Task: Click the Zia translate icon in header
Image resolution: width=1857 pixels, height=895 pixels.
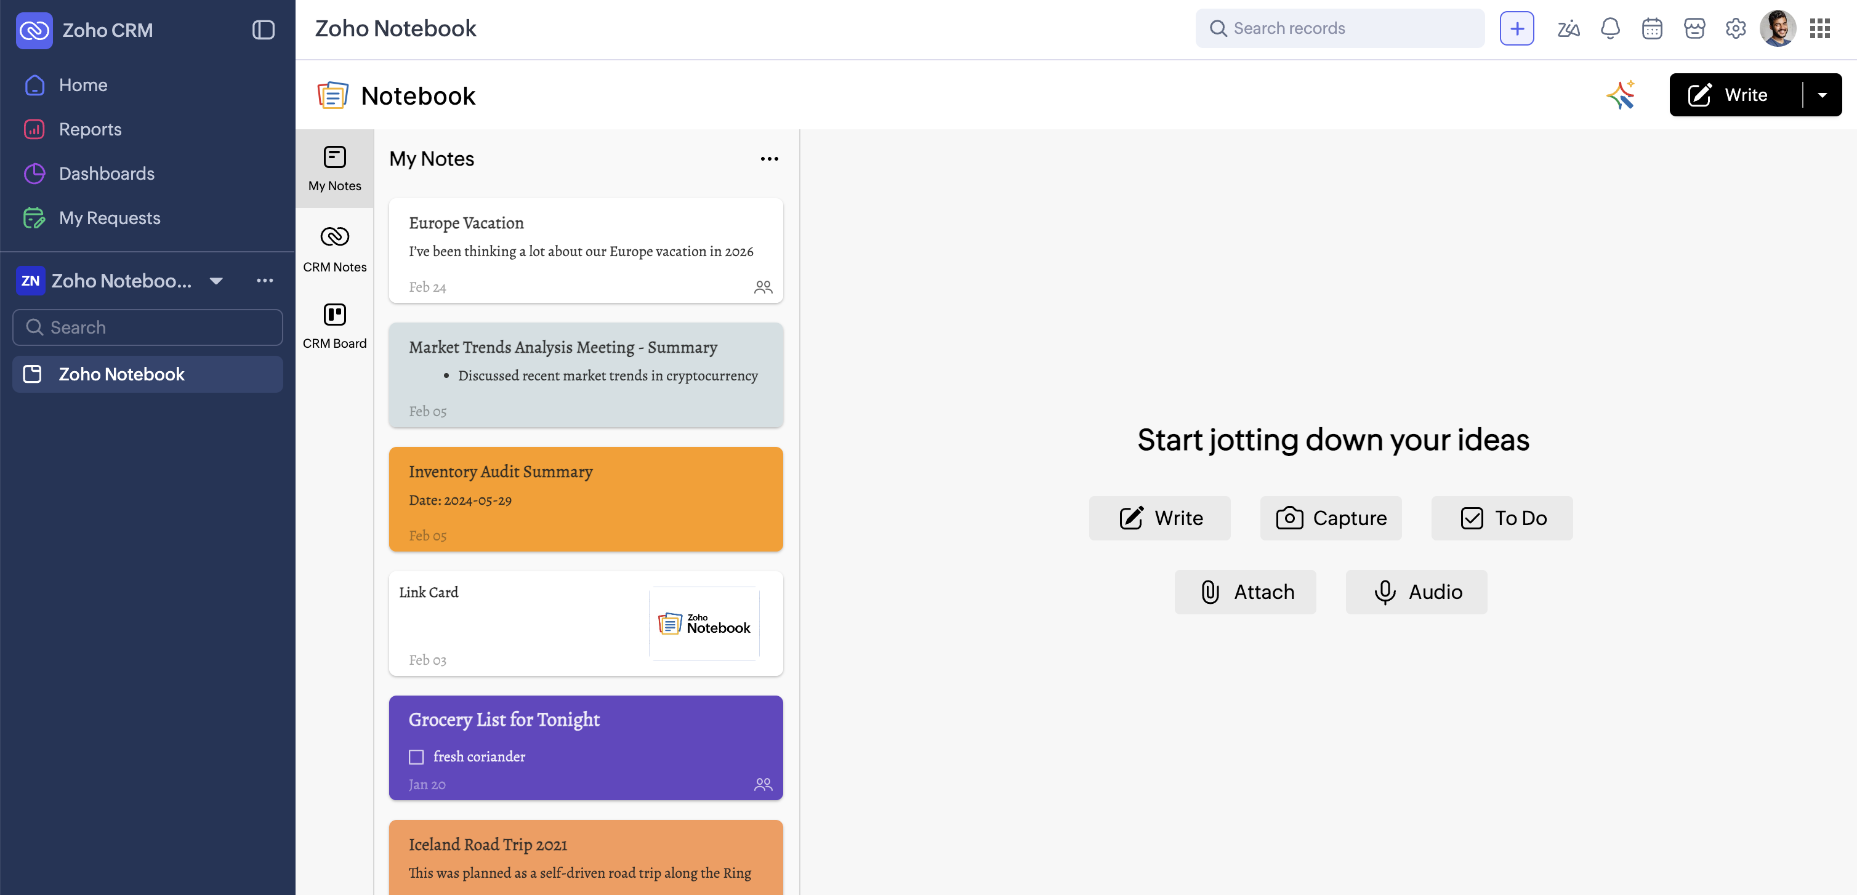Action: 1568,29
